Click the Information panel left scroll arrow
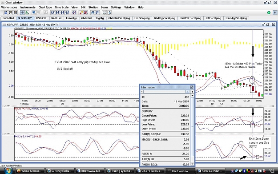The width and height of the screenshot is (278, 174). pyautogui.click(x=142, y=92)
